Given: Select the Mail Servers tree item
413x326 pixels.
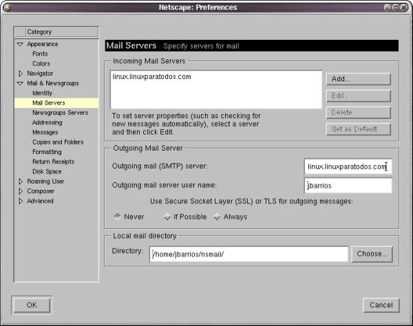Looking at the screenshot, I should coord(56,103).
